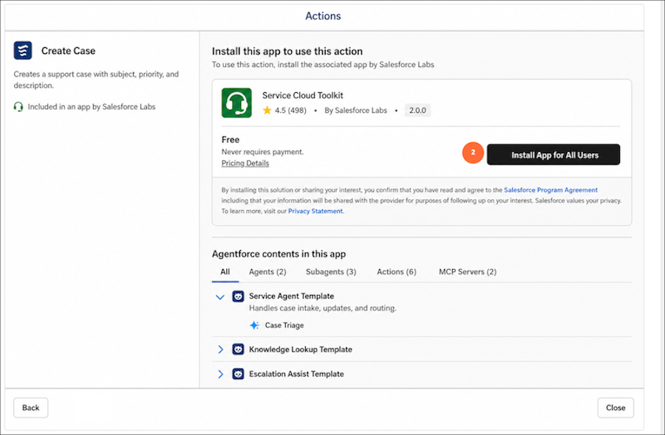The height and width of the screenshot is (435, 665).
Task: Click the Create Case action icon
Action: click(22, 51)
